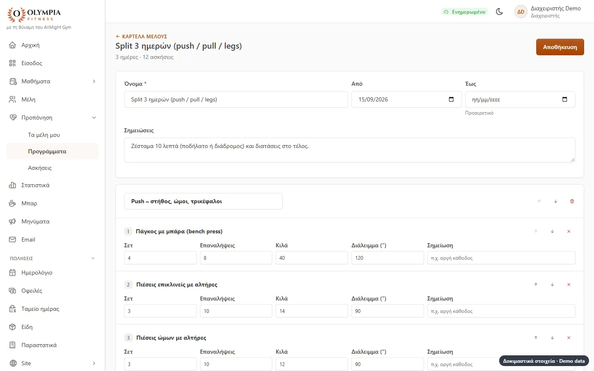Collapse the ΠΩΛΗΣΕΙΣ section
Viewport: 594px width, 371px height.
(x=93, y=258)
